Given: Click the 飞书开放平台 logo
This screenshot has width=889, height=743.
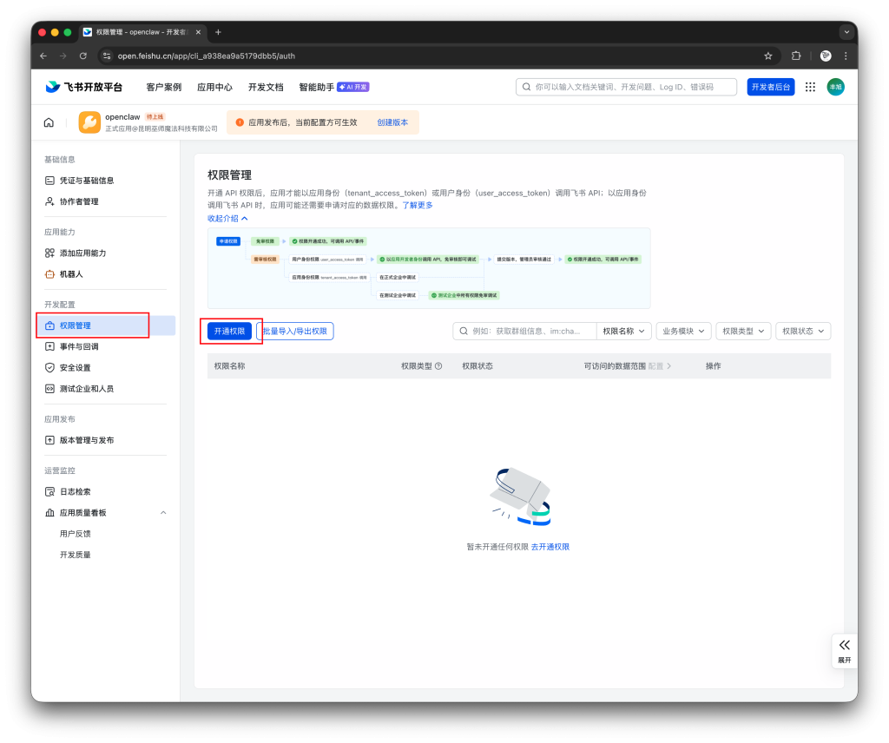Looking at the screenshot, I should (x=87, y=87).
